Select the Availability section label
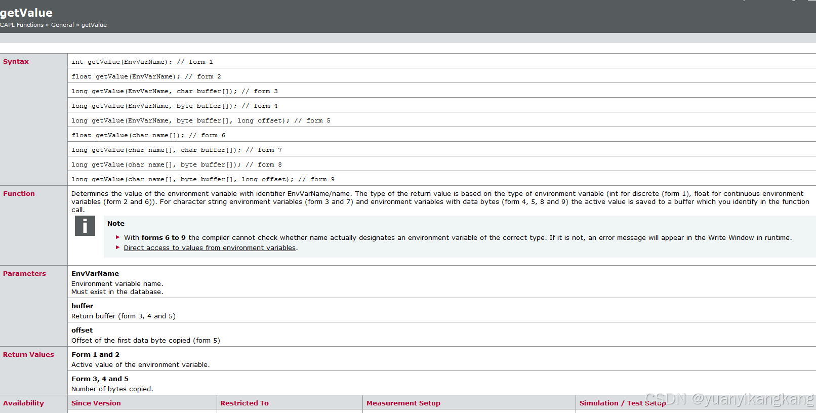Screen dimensions: 816x413 pos(23,403)
